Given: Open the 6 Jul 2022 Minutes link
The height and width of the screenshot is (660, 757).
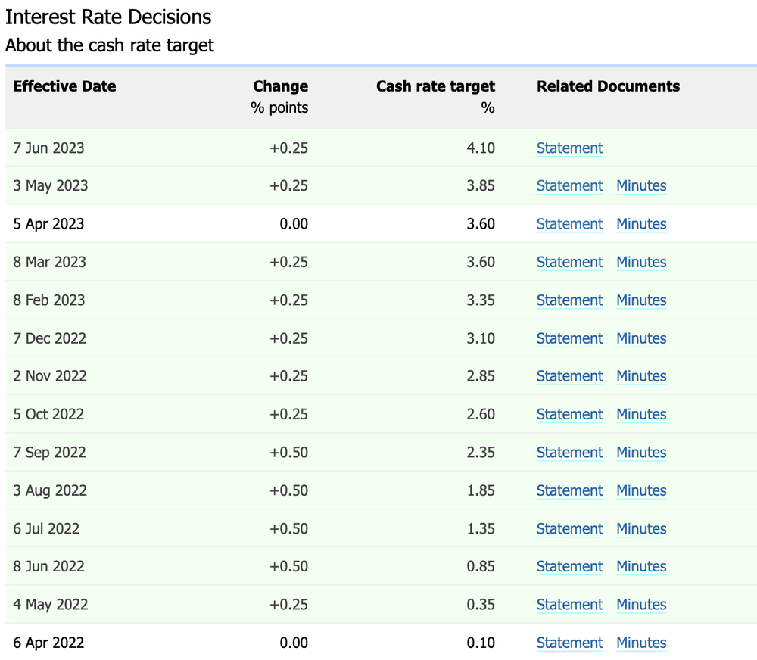Looking at the screenshot, I should [x=642, y=528].
